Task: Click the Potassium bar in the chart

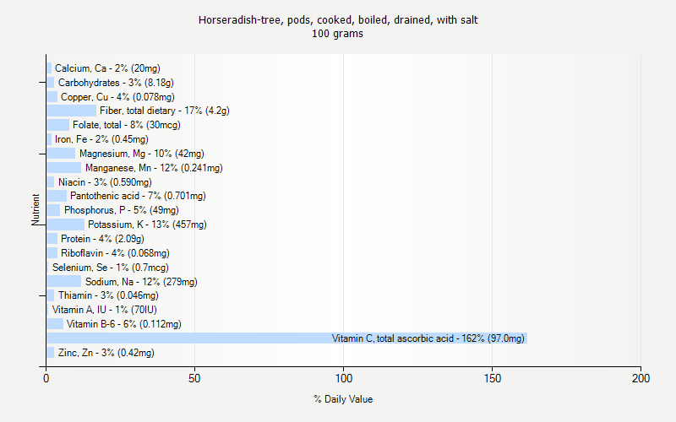Action: (66, 225)
